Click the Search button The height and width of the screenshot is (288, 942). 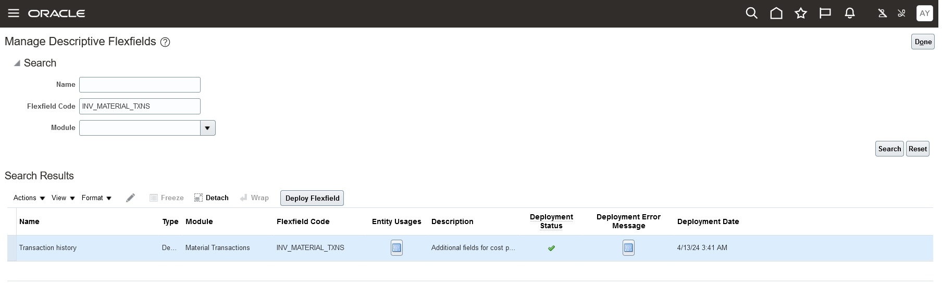889,149
